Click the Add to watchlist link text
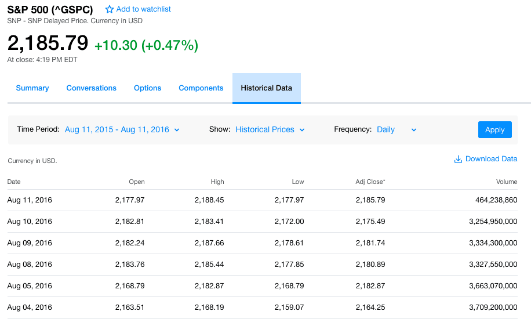The width and height of the screenshot is (531, 322). point(143,9)
